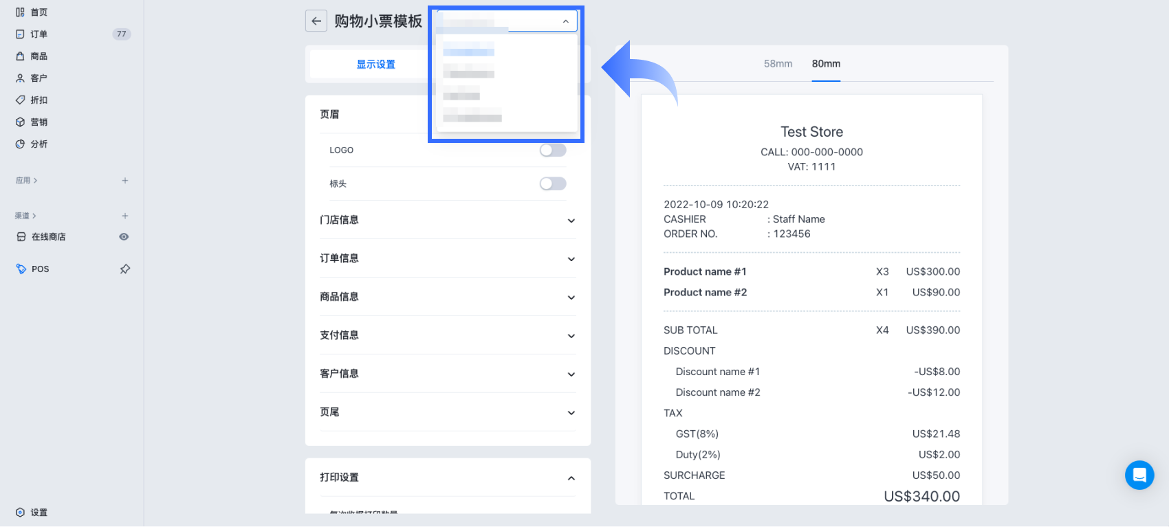Click Product name #1 on receipt
1169x527 pixels.
click(705, 272)
